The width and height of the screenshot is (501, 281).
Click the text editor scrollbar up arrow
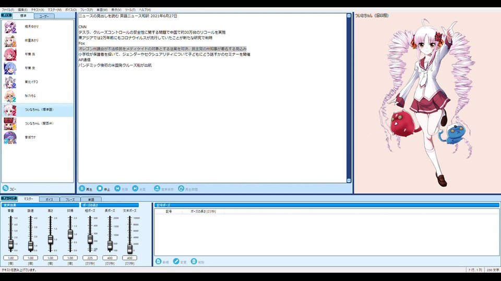tap(349, 16)
